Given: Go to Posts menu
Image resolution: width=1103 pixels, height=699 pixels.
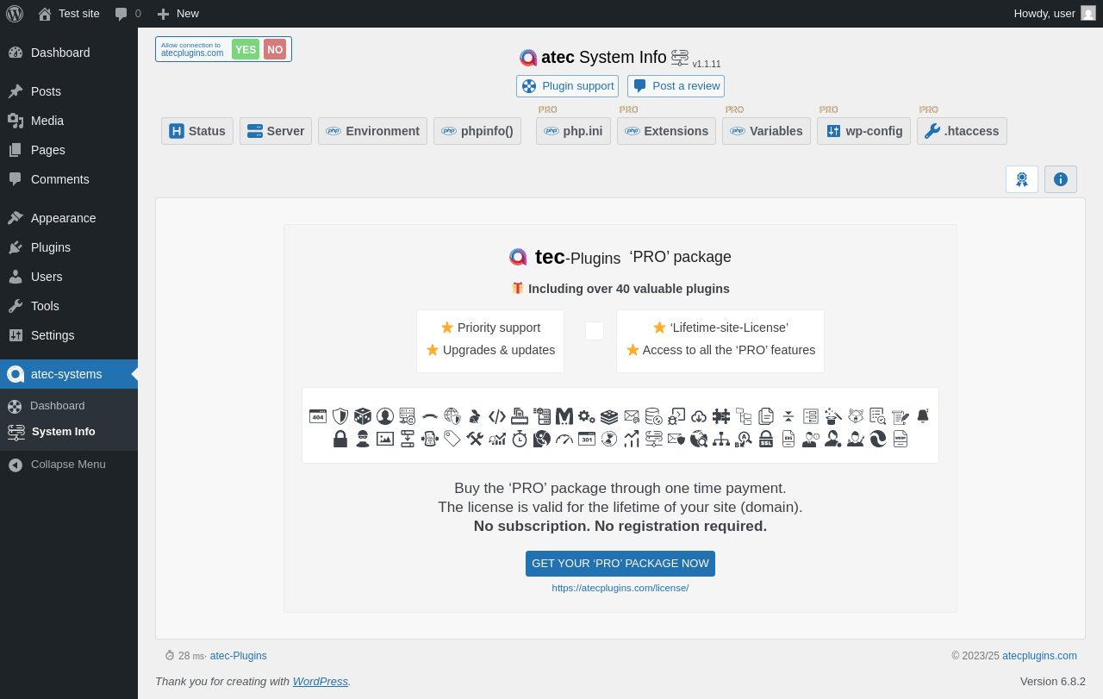Looking at the screenshot, I should 69,91.
